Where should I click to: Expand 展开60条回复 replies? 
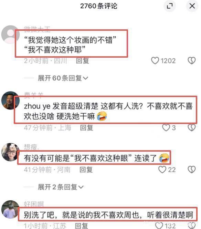pos(63,78)
